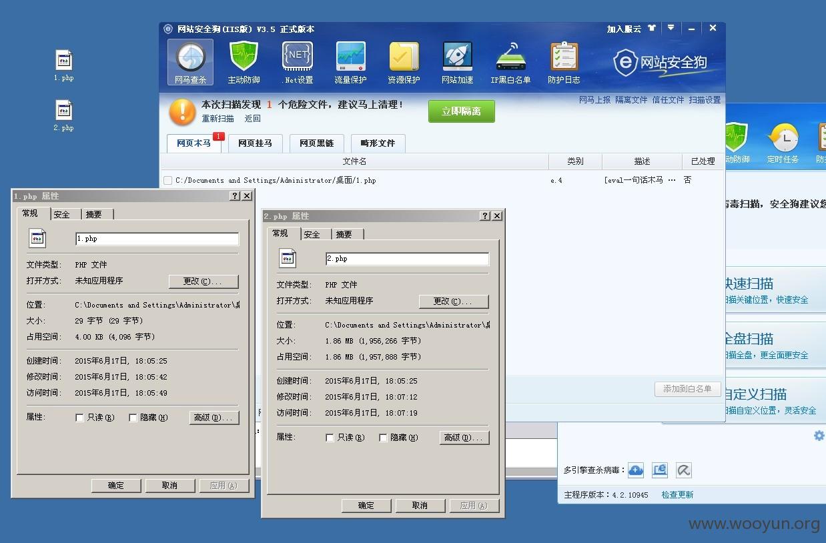Click the 检查更新 link in background window
826x543 pixels.
677,495
